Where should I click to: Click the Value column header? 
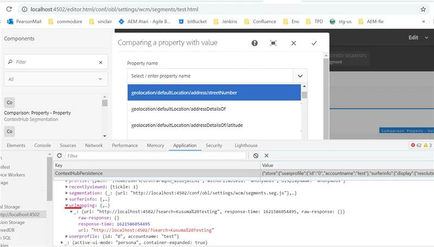pos(347,165)
